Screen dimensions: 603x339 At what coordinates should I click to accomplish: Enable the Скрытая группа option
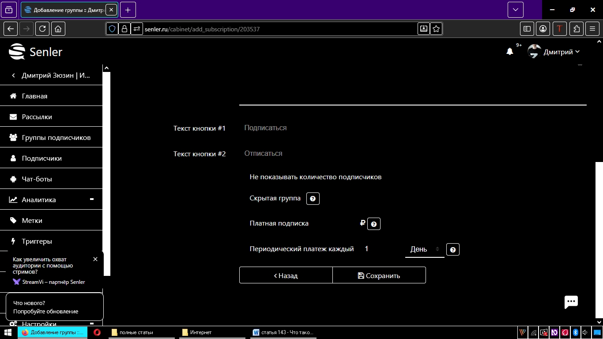point(275,199)
